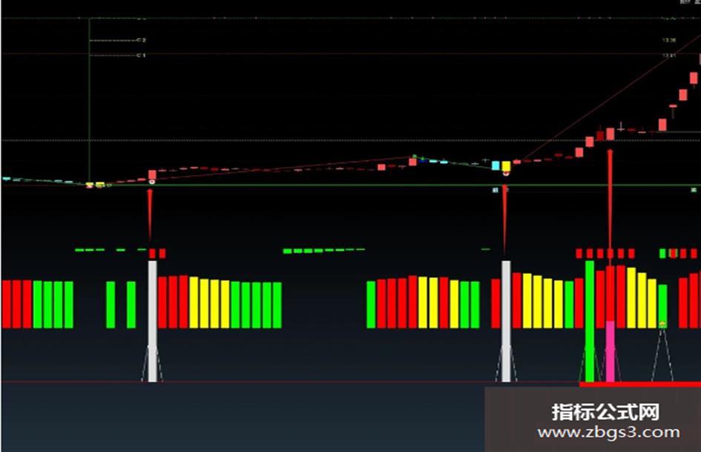Click the "C 2" level label
The width and height of the screenshot is (701, 452).
click(x=141, y=40)
